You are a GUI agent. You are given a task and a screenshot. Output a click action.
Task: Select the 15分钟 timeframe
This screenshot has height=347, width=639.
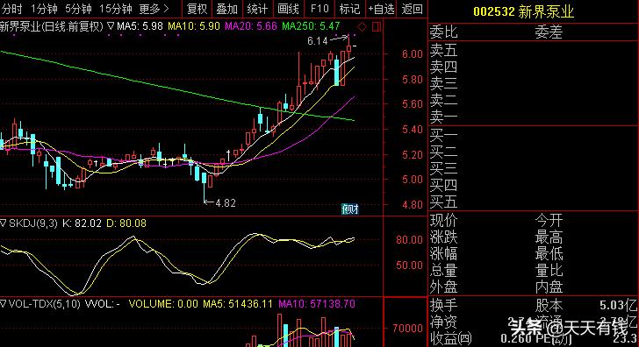116,9
